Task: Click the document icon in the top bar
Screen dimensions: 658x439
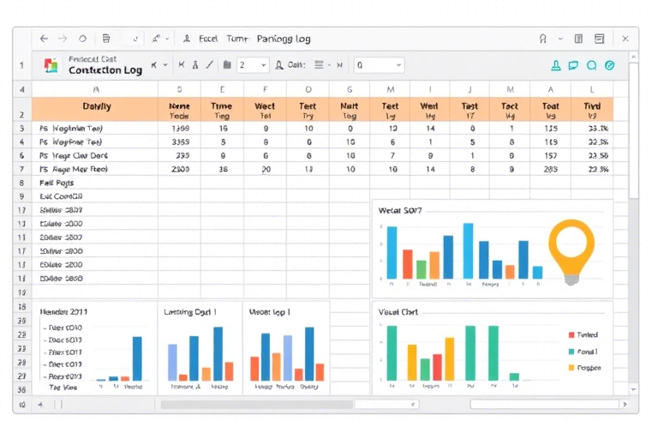Action: [x=106, y=39]
